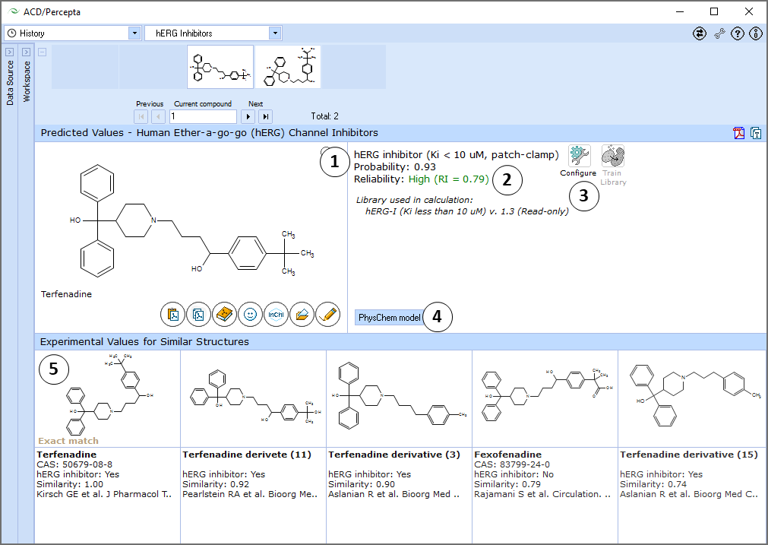Click CAS: 83799-24-0 text
This screenshot has height=545, width=768.
coord(512,464)
